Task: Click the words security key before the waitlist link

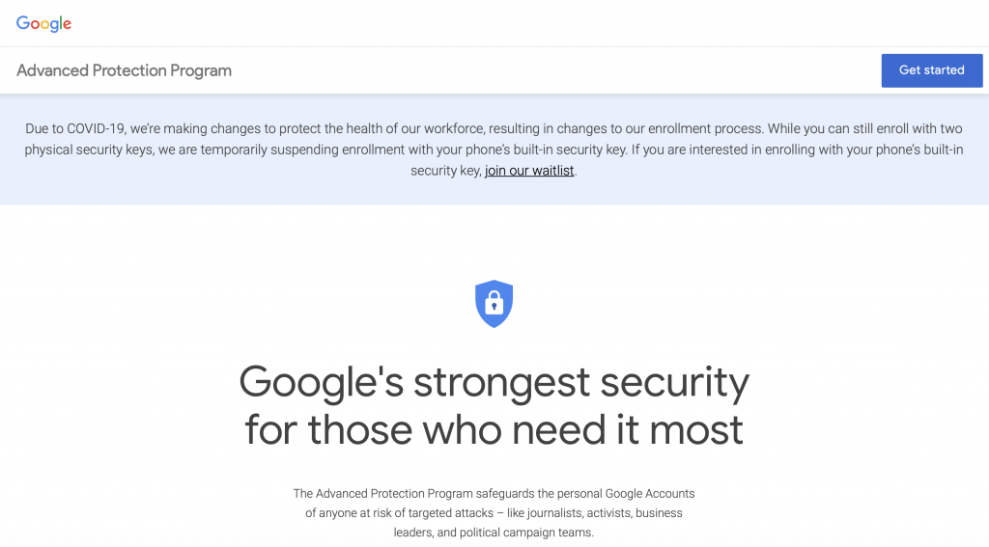Action: click(x=445, y=171)
